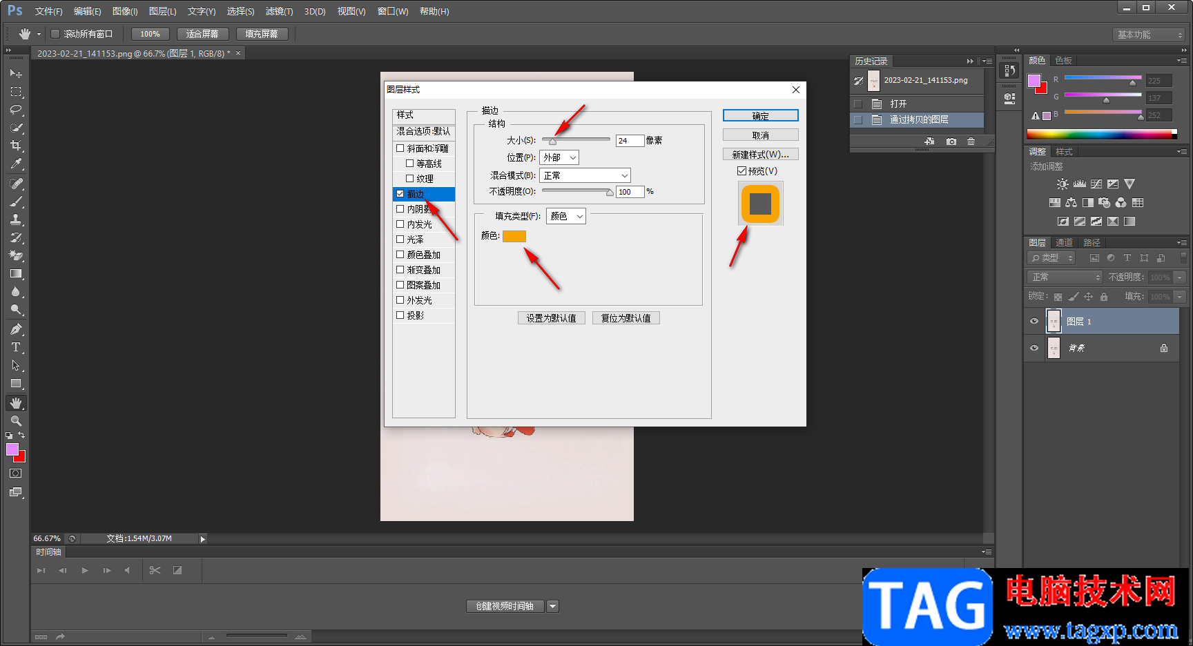
Task: Toggle the Preview checkbox
Action: [x=741, y=170]
